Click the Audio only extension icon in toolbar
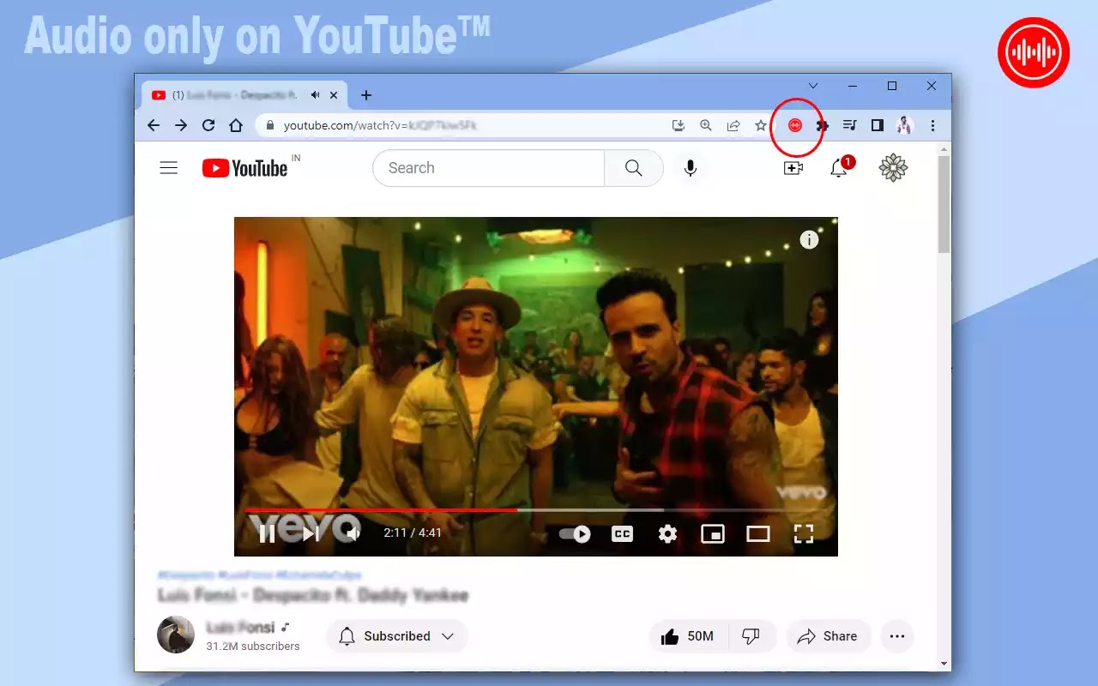Screen dimensions: 1098x686 [795, 125]
